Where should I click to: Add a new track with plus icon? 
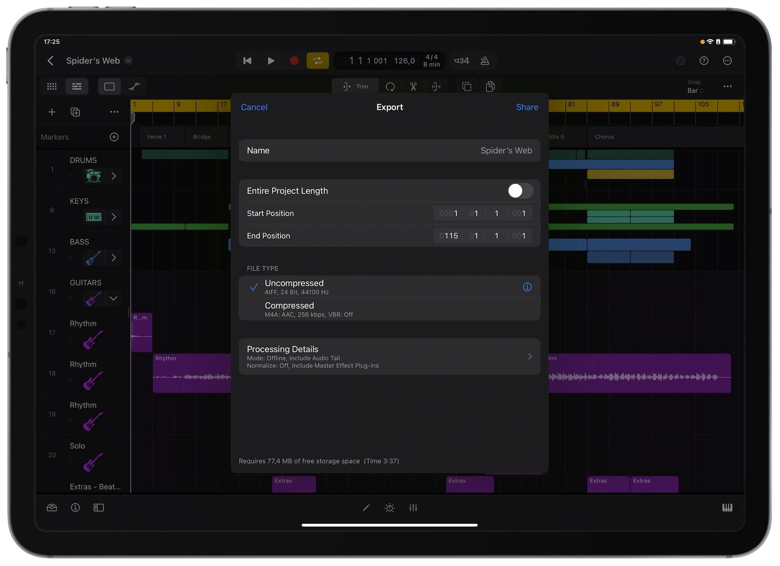tap(52, 112)
